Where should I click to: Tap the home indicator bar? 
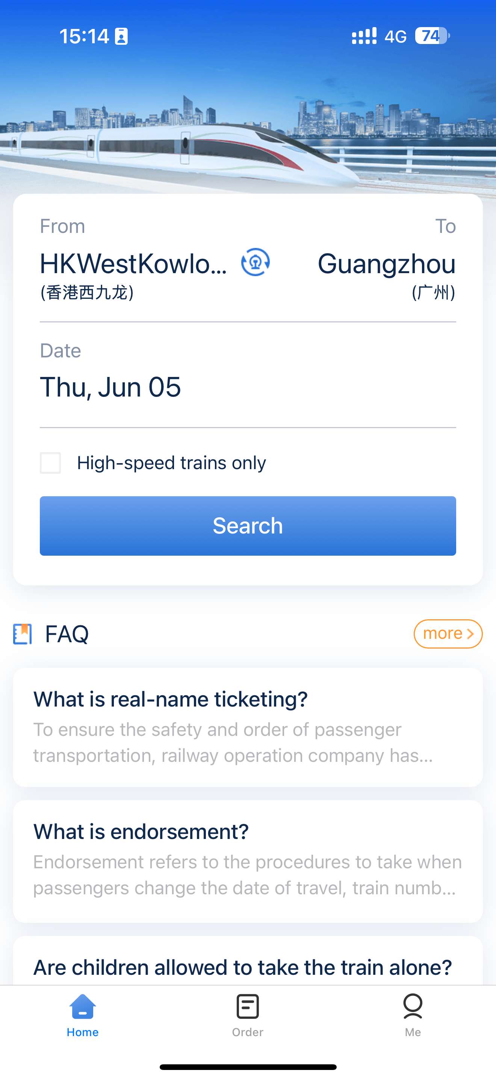click(x=248, y=1067)
